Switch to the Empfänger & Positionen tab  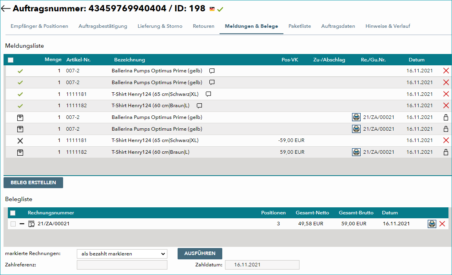pyautogui.click(x=40, y=26)
